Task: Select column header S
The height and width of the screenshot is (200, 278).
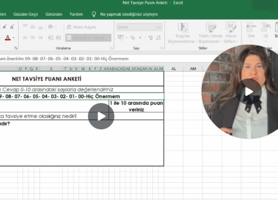Action: coord(51,69)
